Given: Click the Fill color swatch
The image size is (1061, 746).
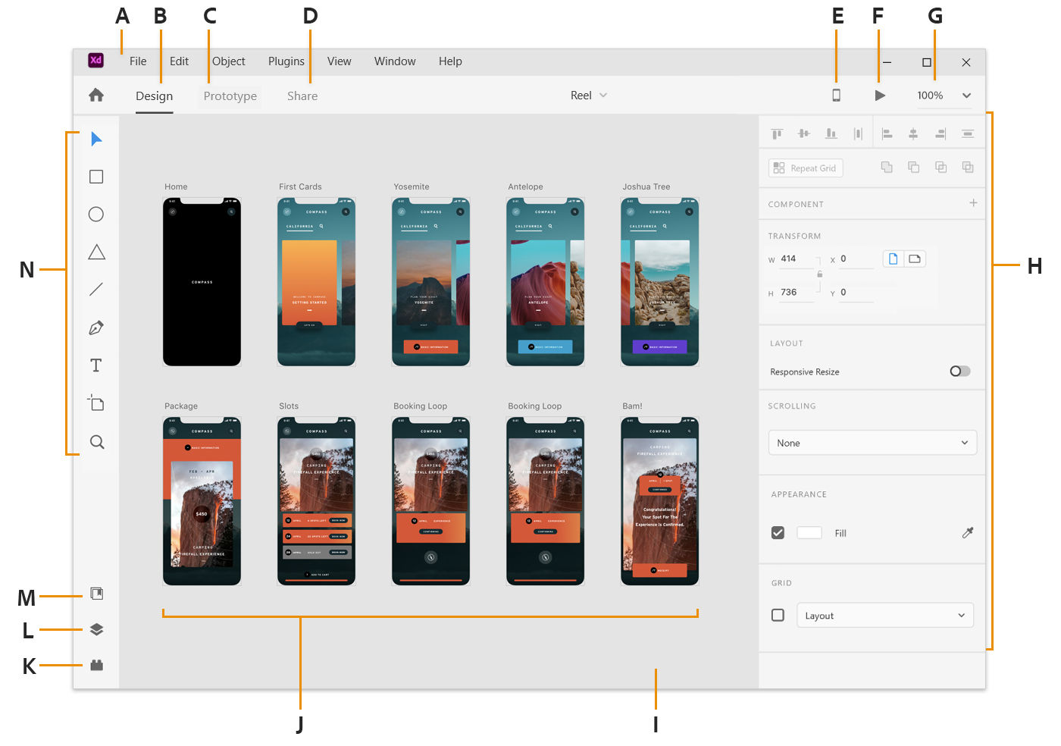Looking at the screenshot, I should coord(809,532).
